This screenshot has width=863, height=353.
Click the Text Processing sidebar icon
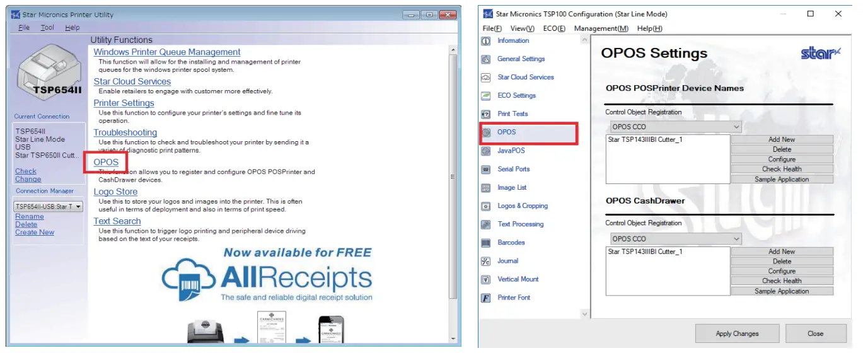(485, 224)
